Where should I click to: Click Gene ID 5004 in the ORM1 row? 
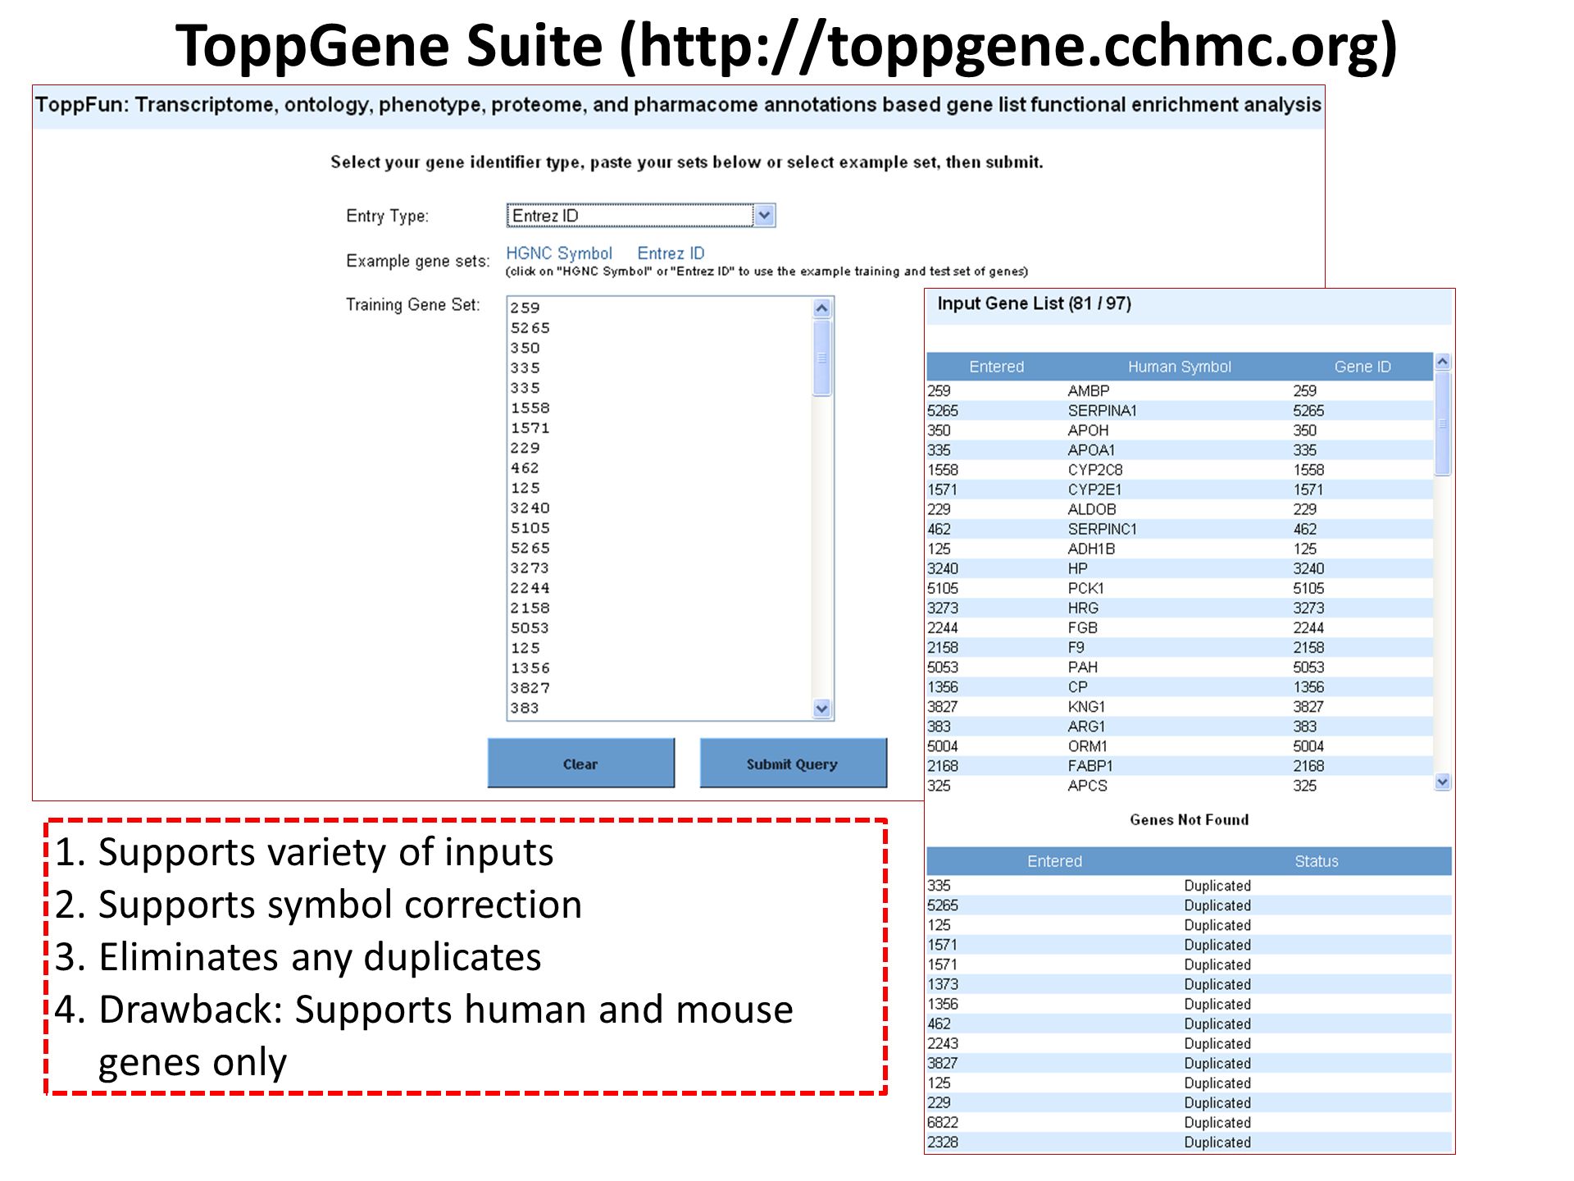1308,746
